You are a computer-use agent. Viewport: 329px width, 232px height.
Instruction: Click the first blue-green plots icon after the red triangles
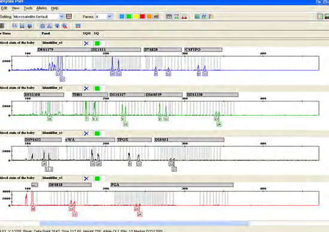point(197,16)
